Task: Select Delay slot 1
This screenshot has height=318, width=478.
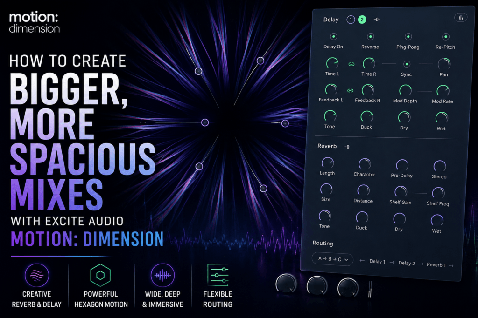Action: click(x=351, y=20)
